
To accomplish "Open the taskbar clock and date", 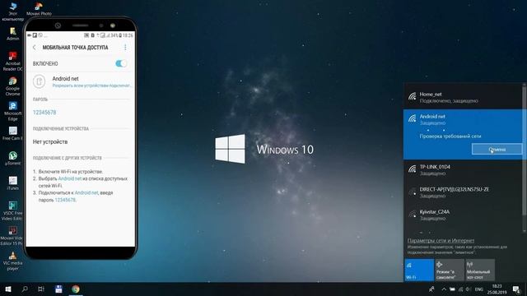I will (497, 289).
